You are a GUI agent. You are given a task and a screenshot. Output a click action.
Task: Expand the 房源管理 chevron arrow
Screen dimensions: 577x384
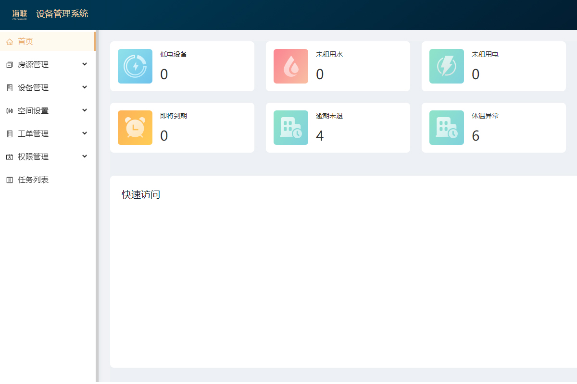tap(85, 64)
